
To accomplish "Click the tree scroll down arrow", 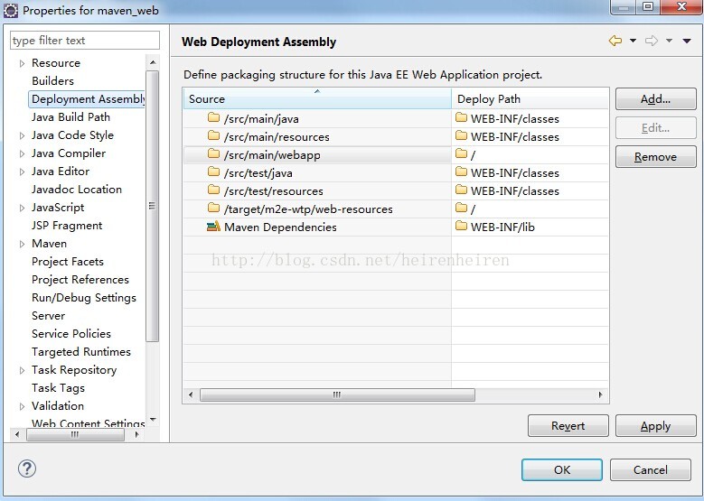I will click(x=153, y=420).
